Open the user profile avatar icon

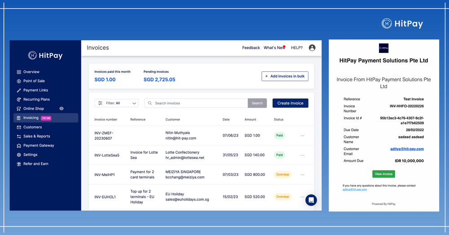(x=312, y=48)
